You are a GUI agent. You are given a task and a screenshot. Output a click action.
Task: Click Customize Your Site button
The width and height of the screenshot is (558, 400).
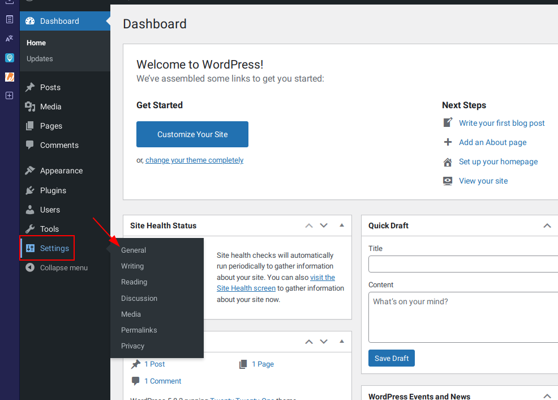192,134
